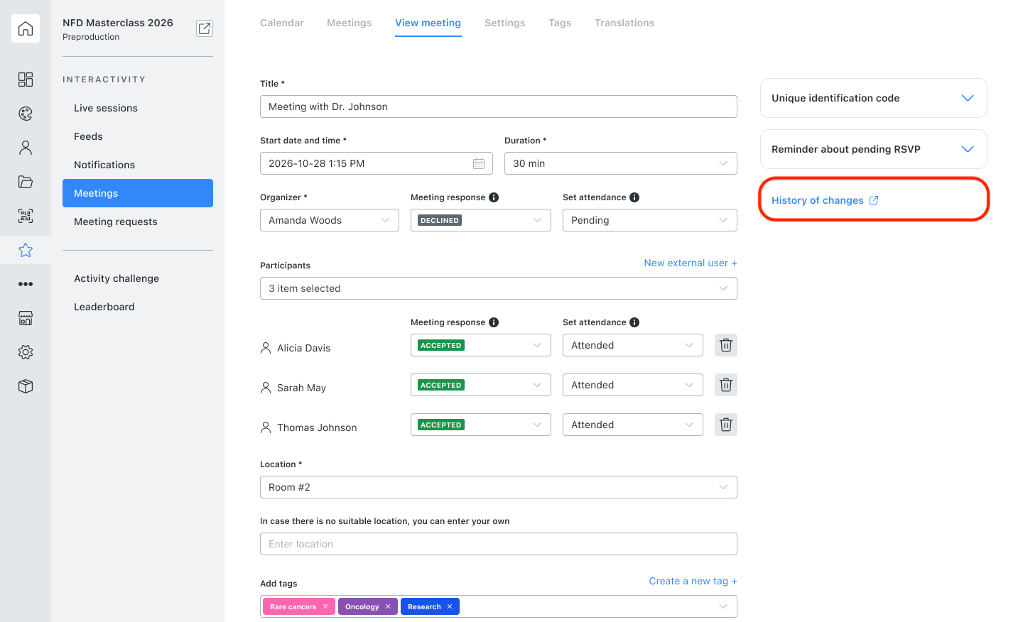1023x622 pixels.
Task: Click New external user link
Action: pos(691,263)
